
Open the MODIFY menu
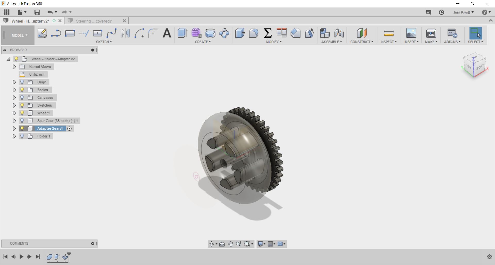274,42
